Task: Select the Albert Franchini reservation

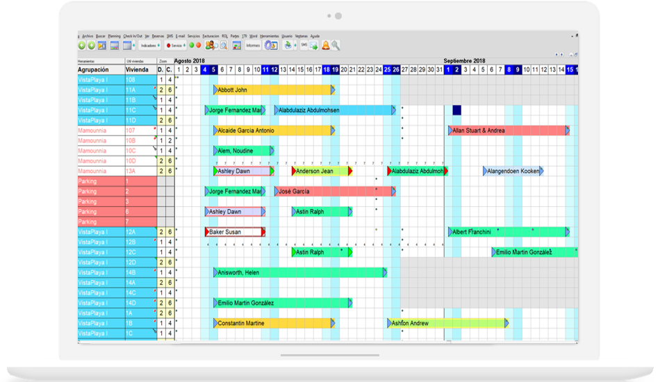Action: (509, 232)
